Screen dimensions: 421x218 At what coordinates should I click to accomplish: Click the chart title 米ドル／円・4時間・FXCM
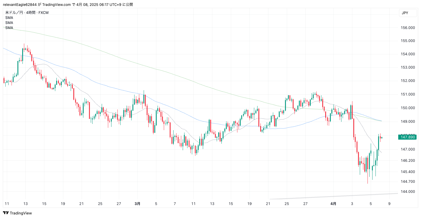[x=27, y=13]
